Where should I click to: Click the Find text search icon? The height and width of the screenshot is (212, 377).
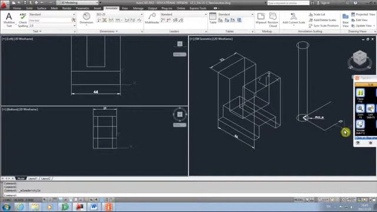(74, 21)
